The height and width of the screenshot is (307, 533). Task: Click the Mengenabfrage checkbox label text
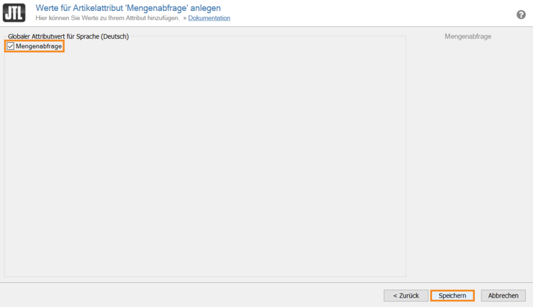pyautogui.click(x=39, y=46)
